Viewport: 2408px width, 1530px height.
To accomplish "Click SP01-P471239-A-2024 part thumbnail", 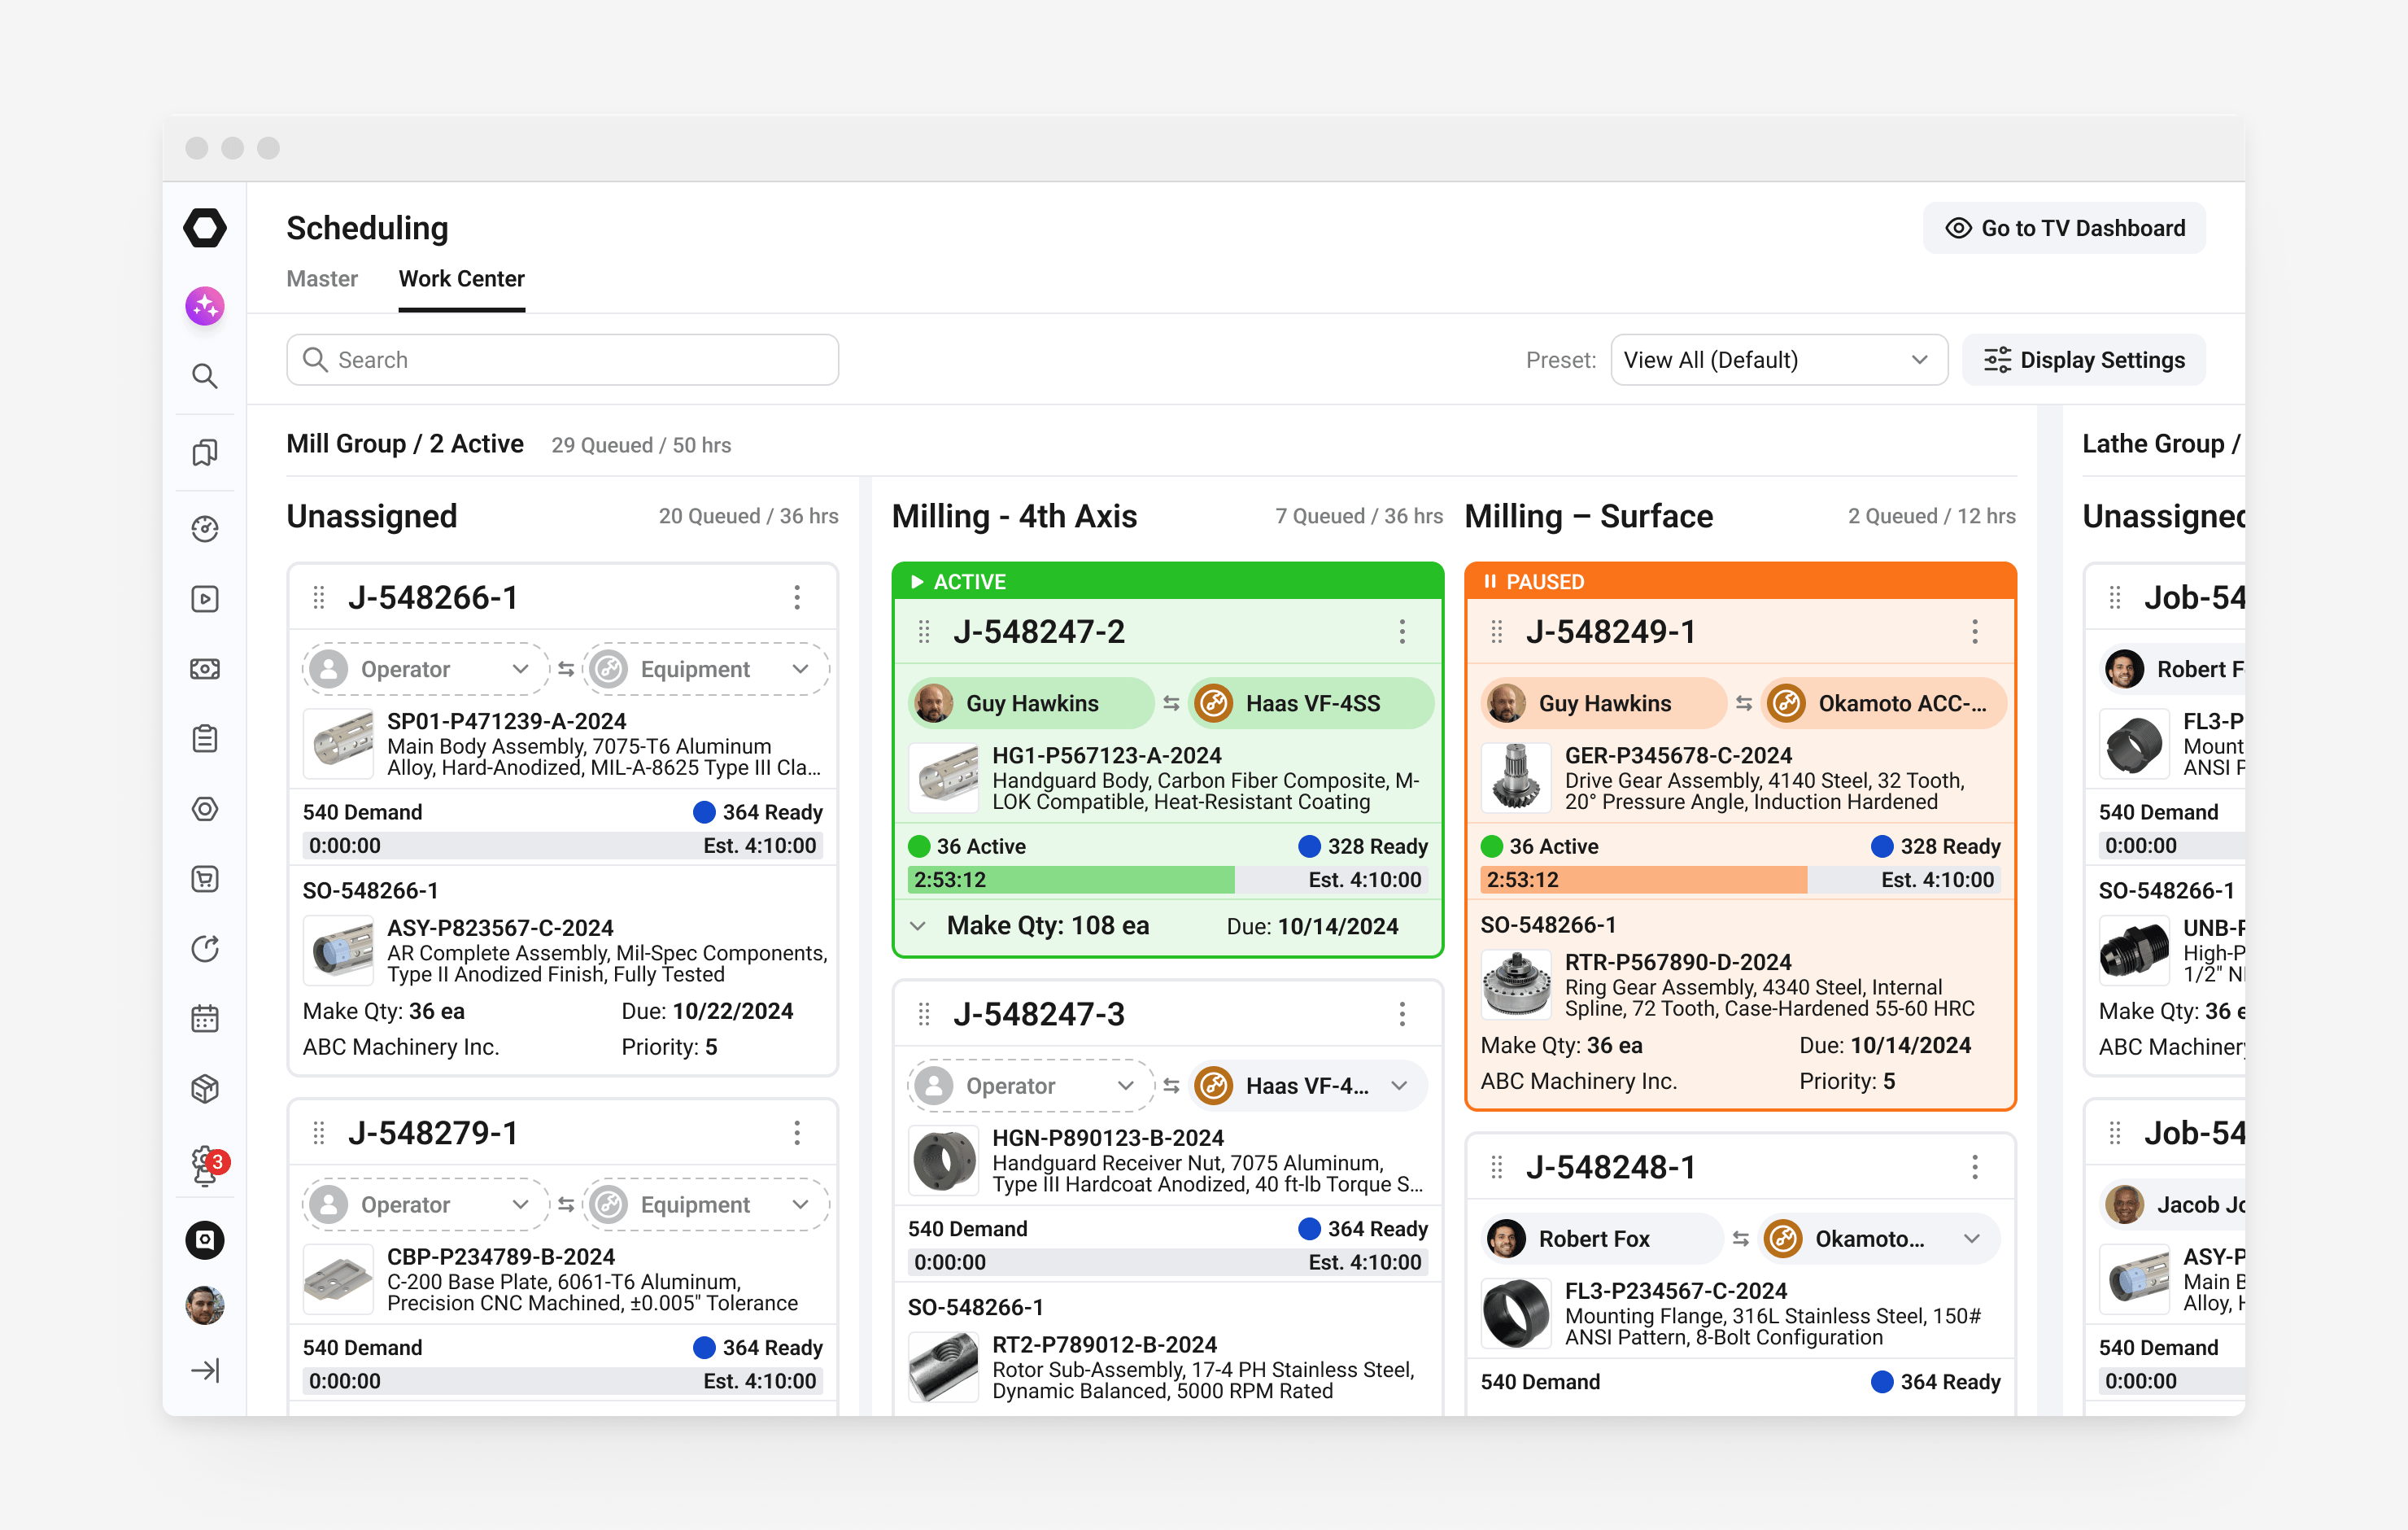I will [x=339, y=745].
